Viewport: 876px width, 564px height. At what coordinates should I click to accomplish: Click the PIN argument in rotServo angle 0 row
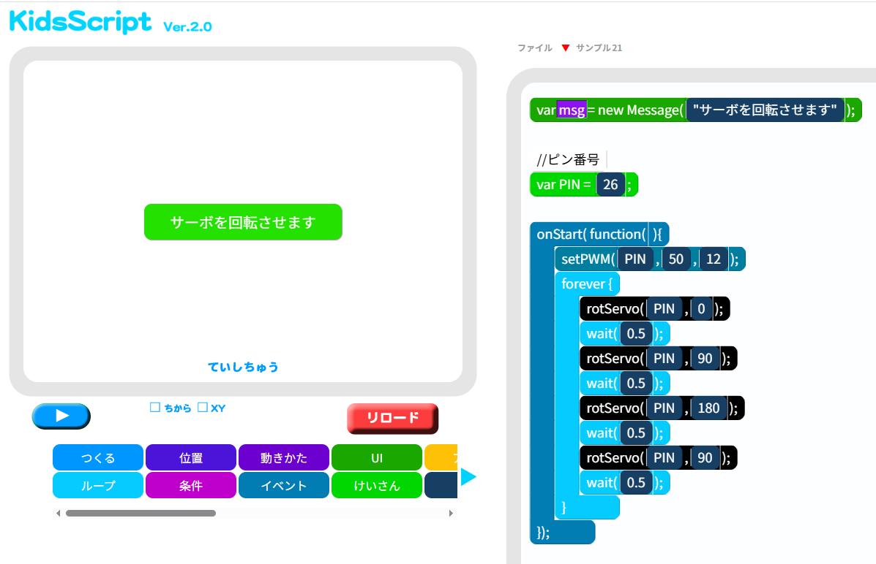tap(665, 308)
